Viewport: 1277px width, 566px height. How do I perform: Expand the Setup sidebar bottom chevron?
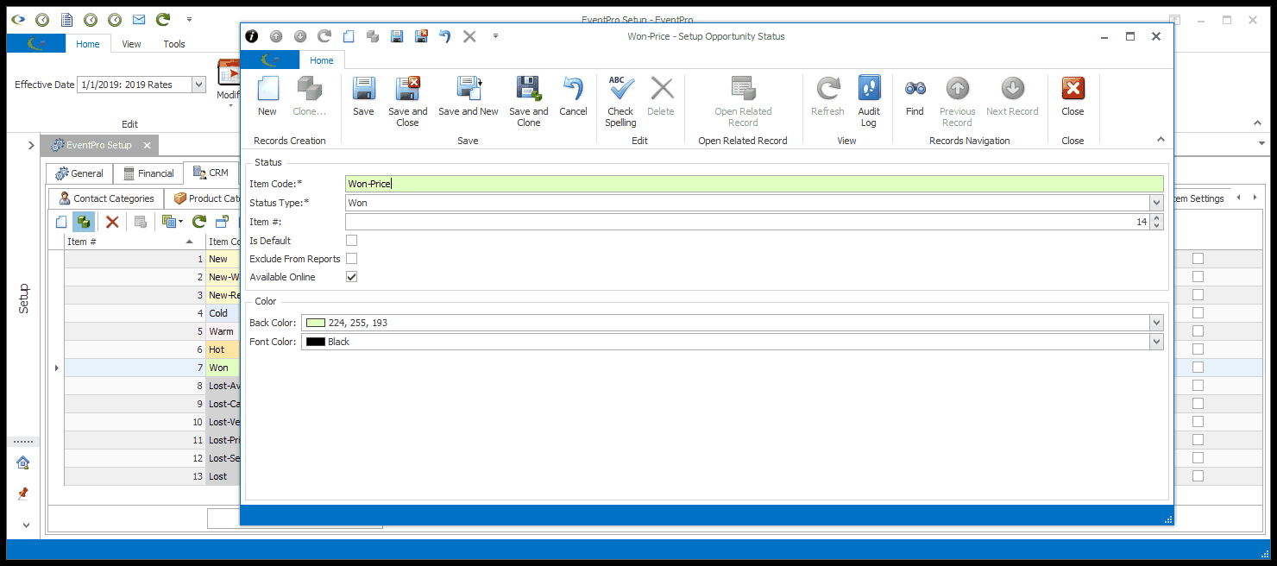click(25, 525)
